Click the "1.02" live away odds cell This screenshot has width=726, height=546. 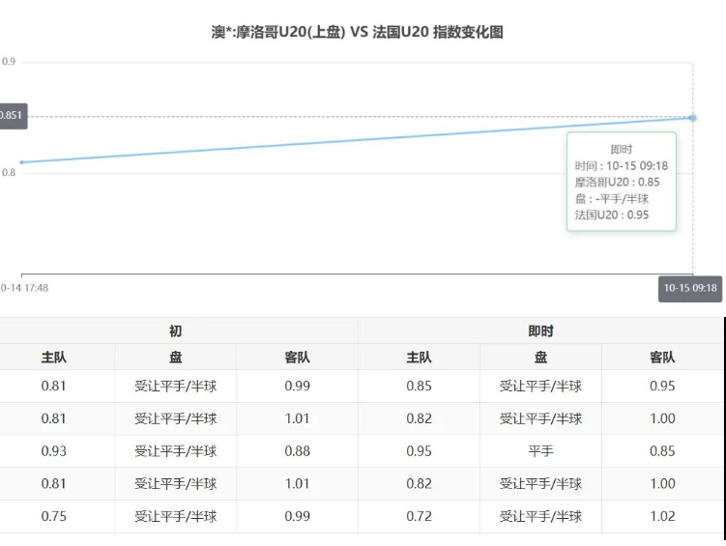662,517
